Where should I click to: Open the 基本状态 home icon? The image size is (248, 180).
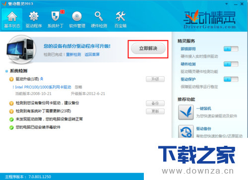point(12,16)
